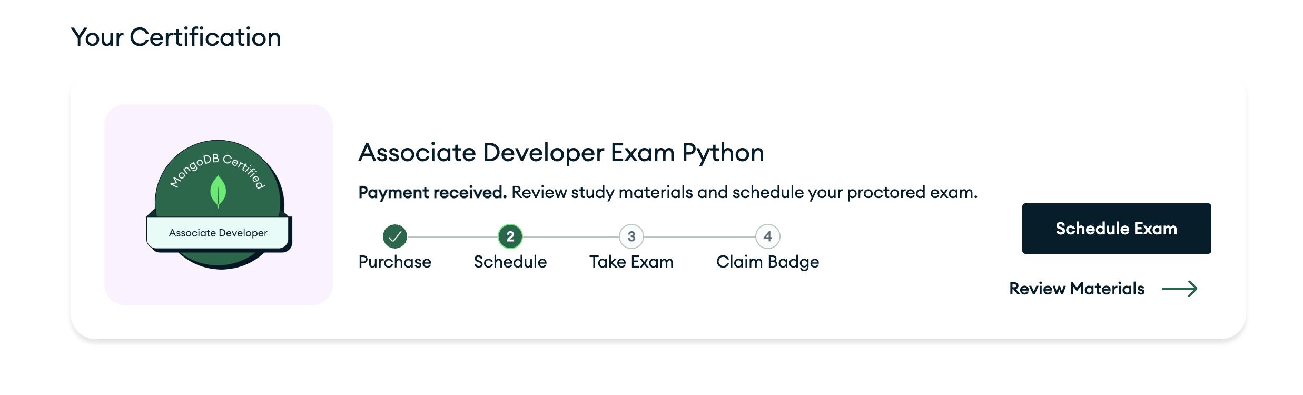This screenshot has width=1303, height=395.
Task: Click the progress line between Purchase and Schedule
Action: point(452,237)
